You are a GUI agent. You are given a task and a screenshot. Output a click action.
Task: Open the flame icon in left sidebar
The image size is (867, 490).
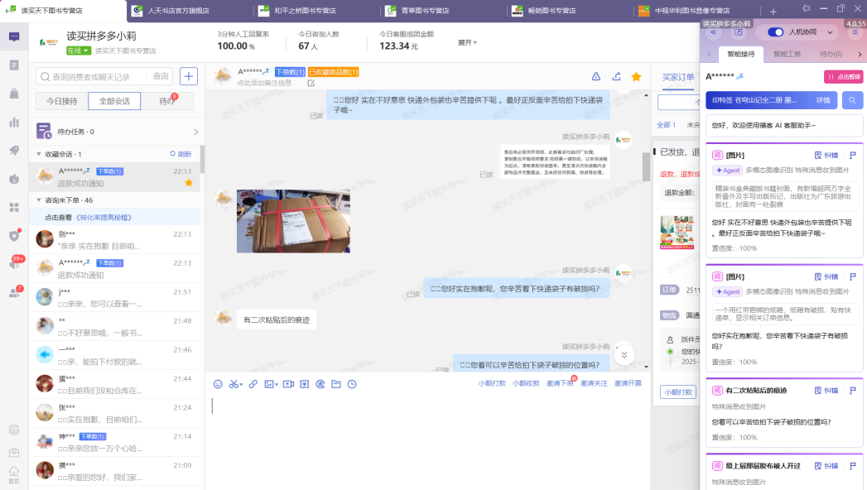click(x=14, y=179)
